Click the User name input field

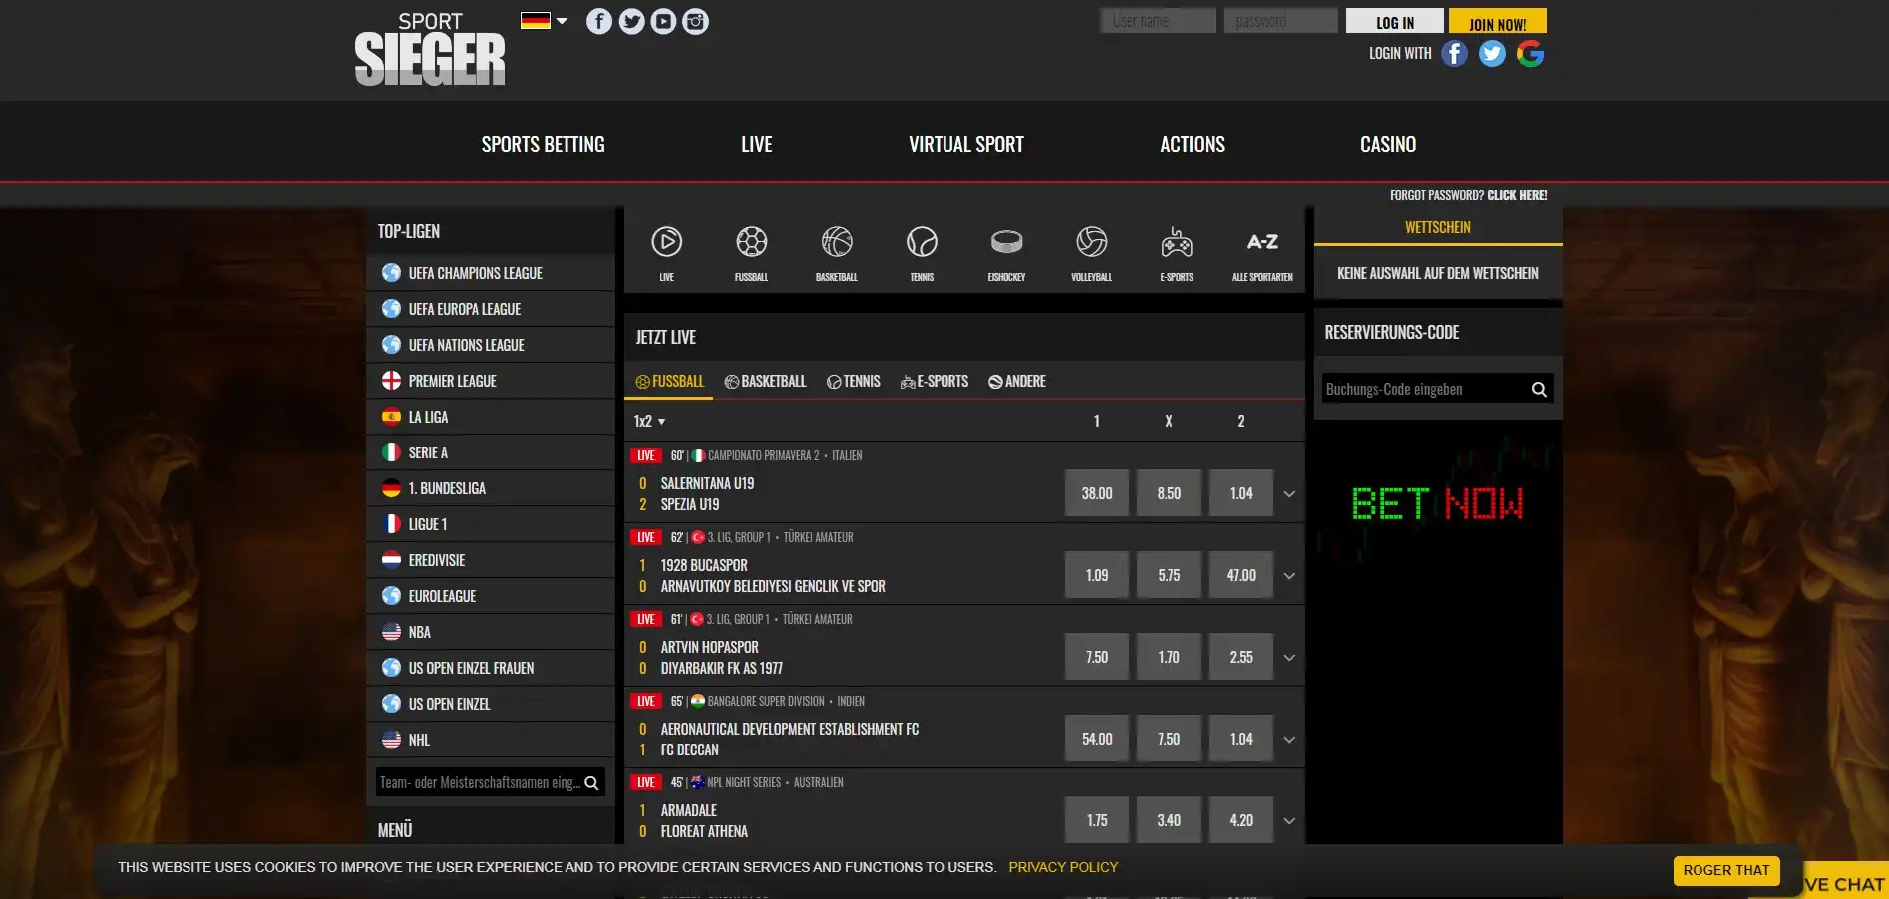[1157, 21]
